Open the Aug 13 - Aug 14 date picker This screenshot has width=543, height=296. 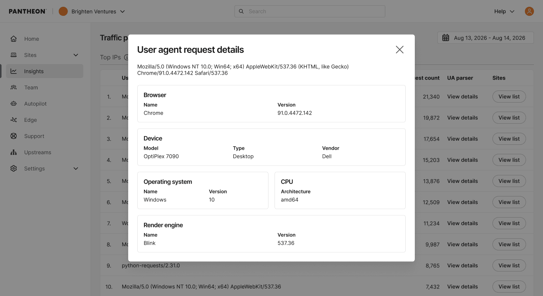coord(486,38)
